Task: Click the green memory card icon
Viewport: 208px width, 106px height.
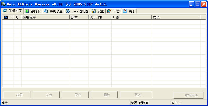Action: click(27, 11)
